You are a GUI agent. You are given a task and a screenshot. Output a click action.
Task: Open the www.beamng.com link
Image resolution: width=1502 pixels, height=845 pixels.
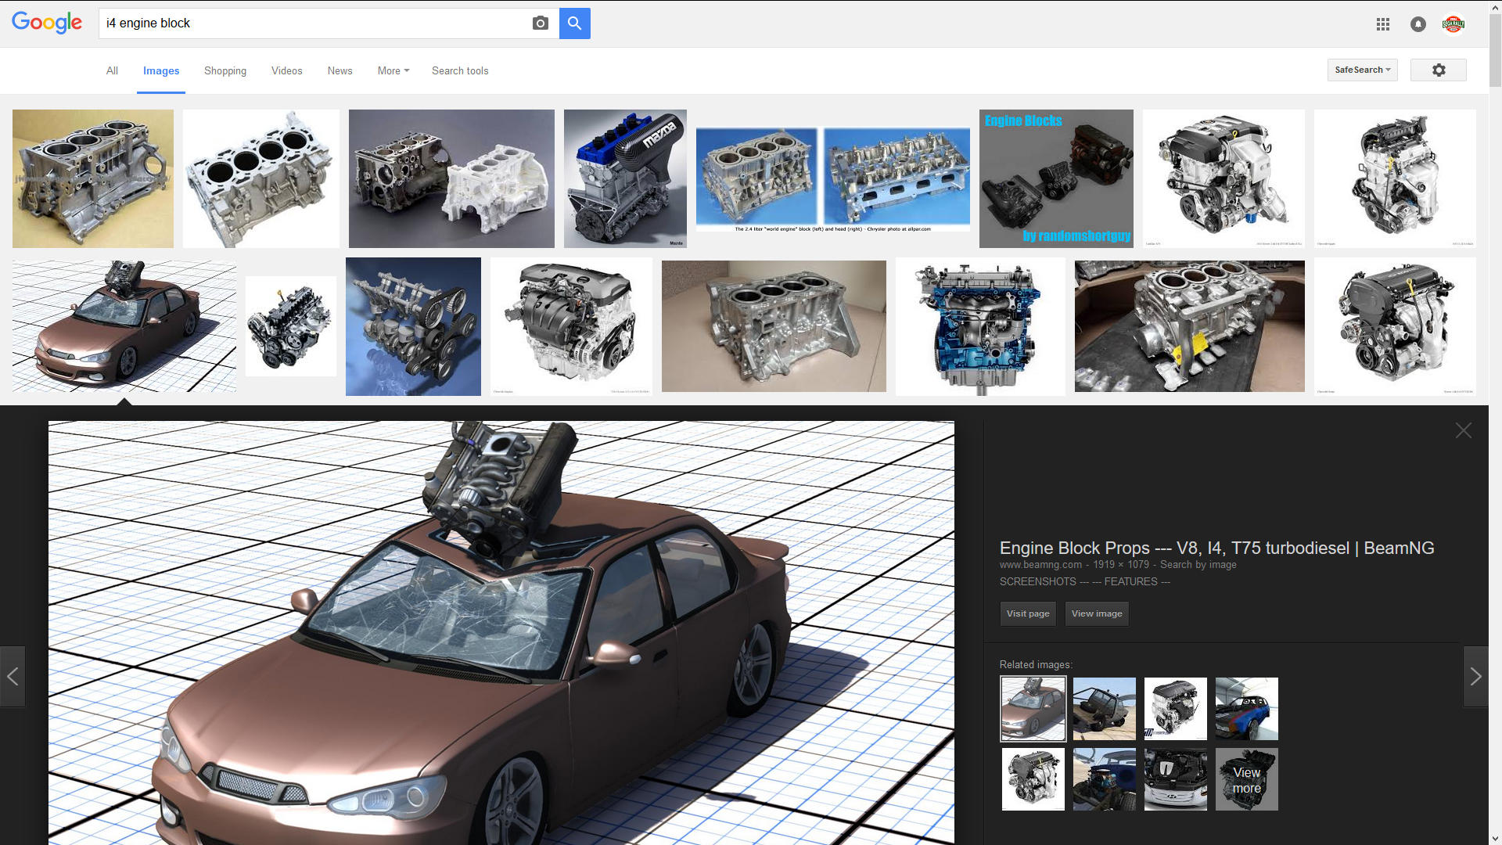click(x=1040, y=565)
